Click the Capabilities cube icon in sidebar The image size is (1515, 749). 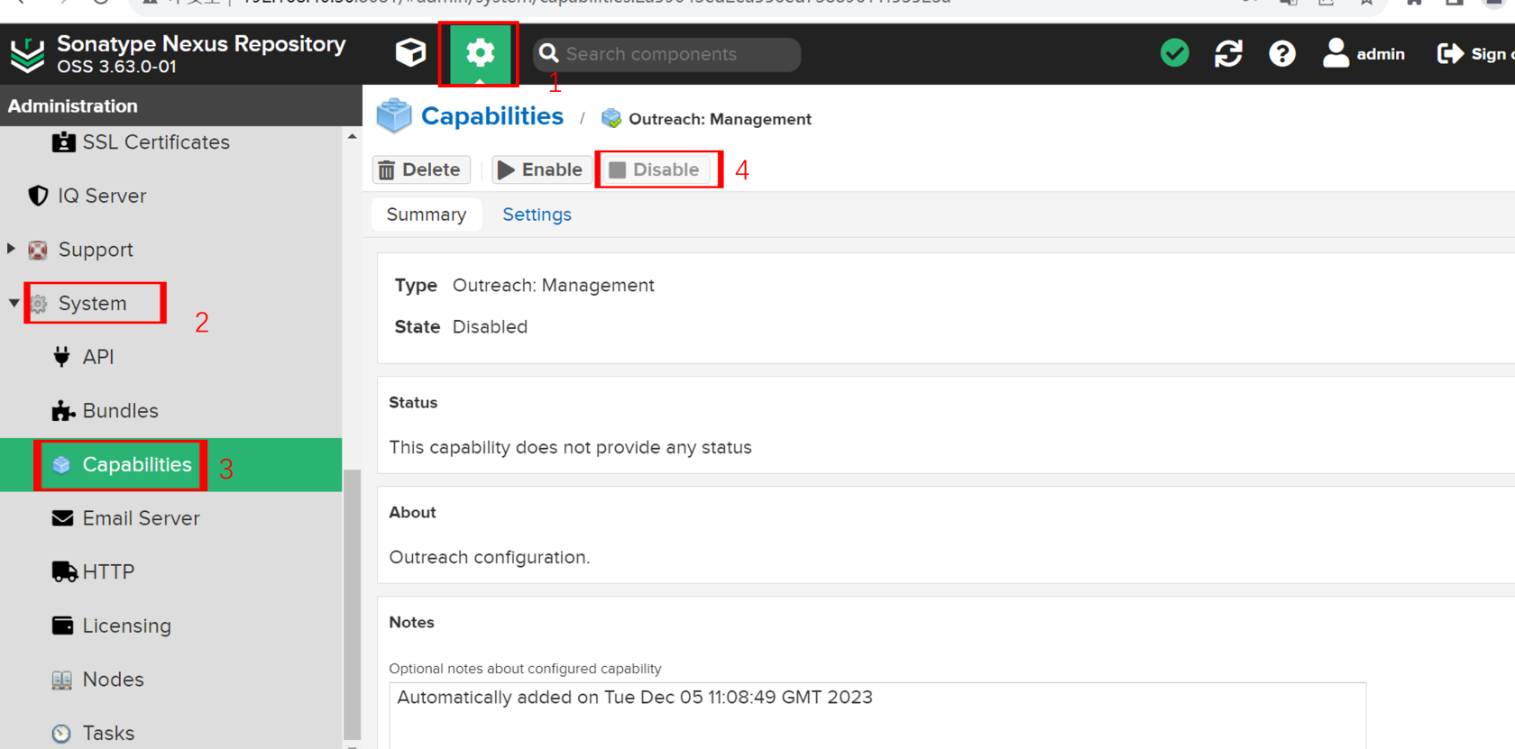coord(61,464)
